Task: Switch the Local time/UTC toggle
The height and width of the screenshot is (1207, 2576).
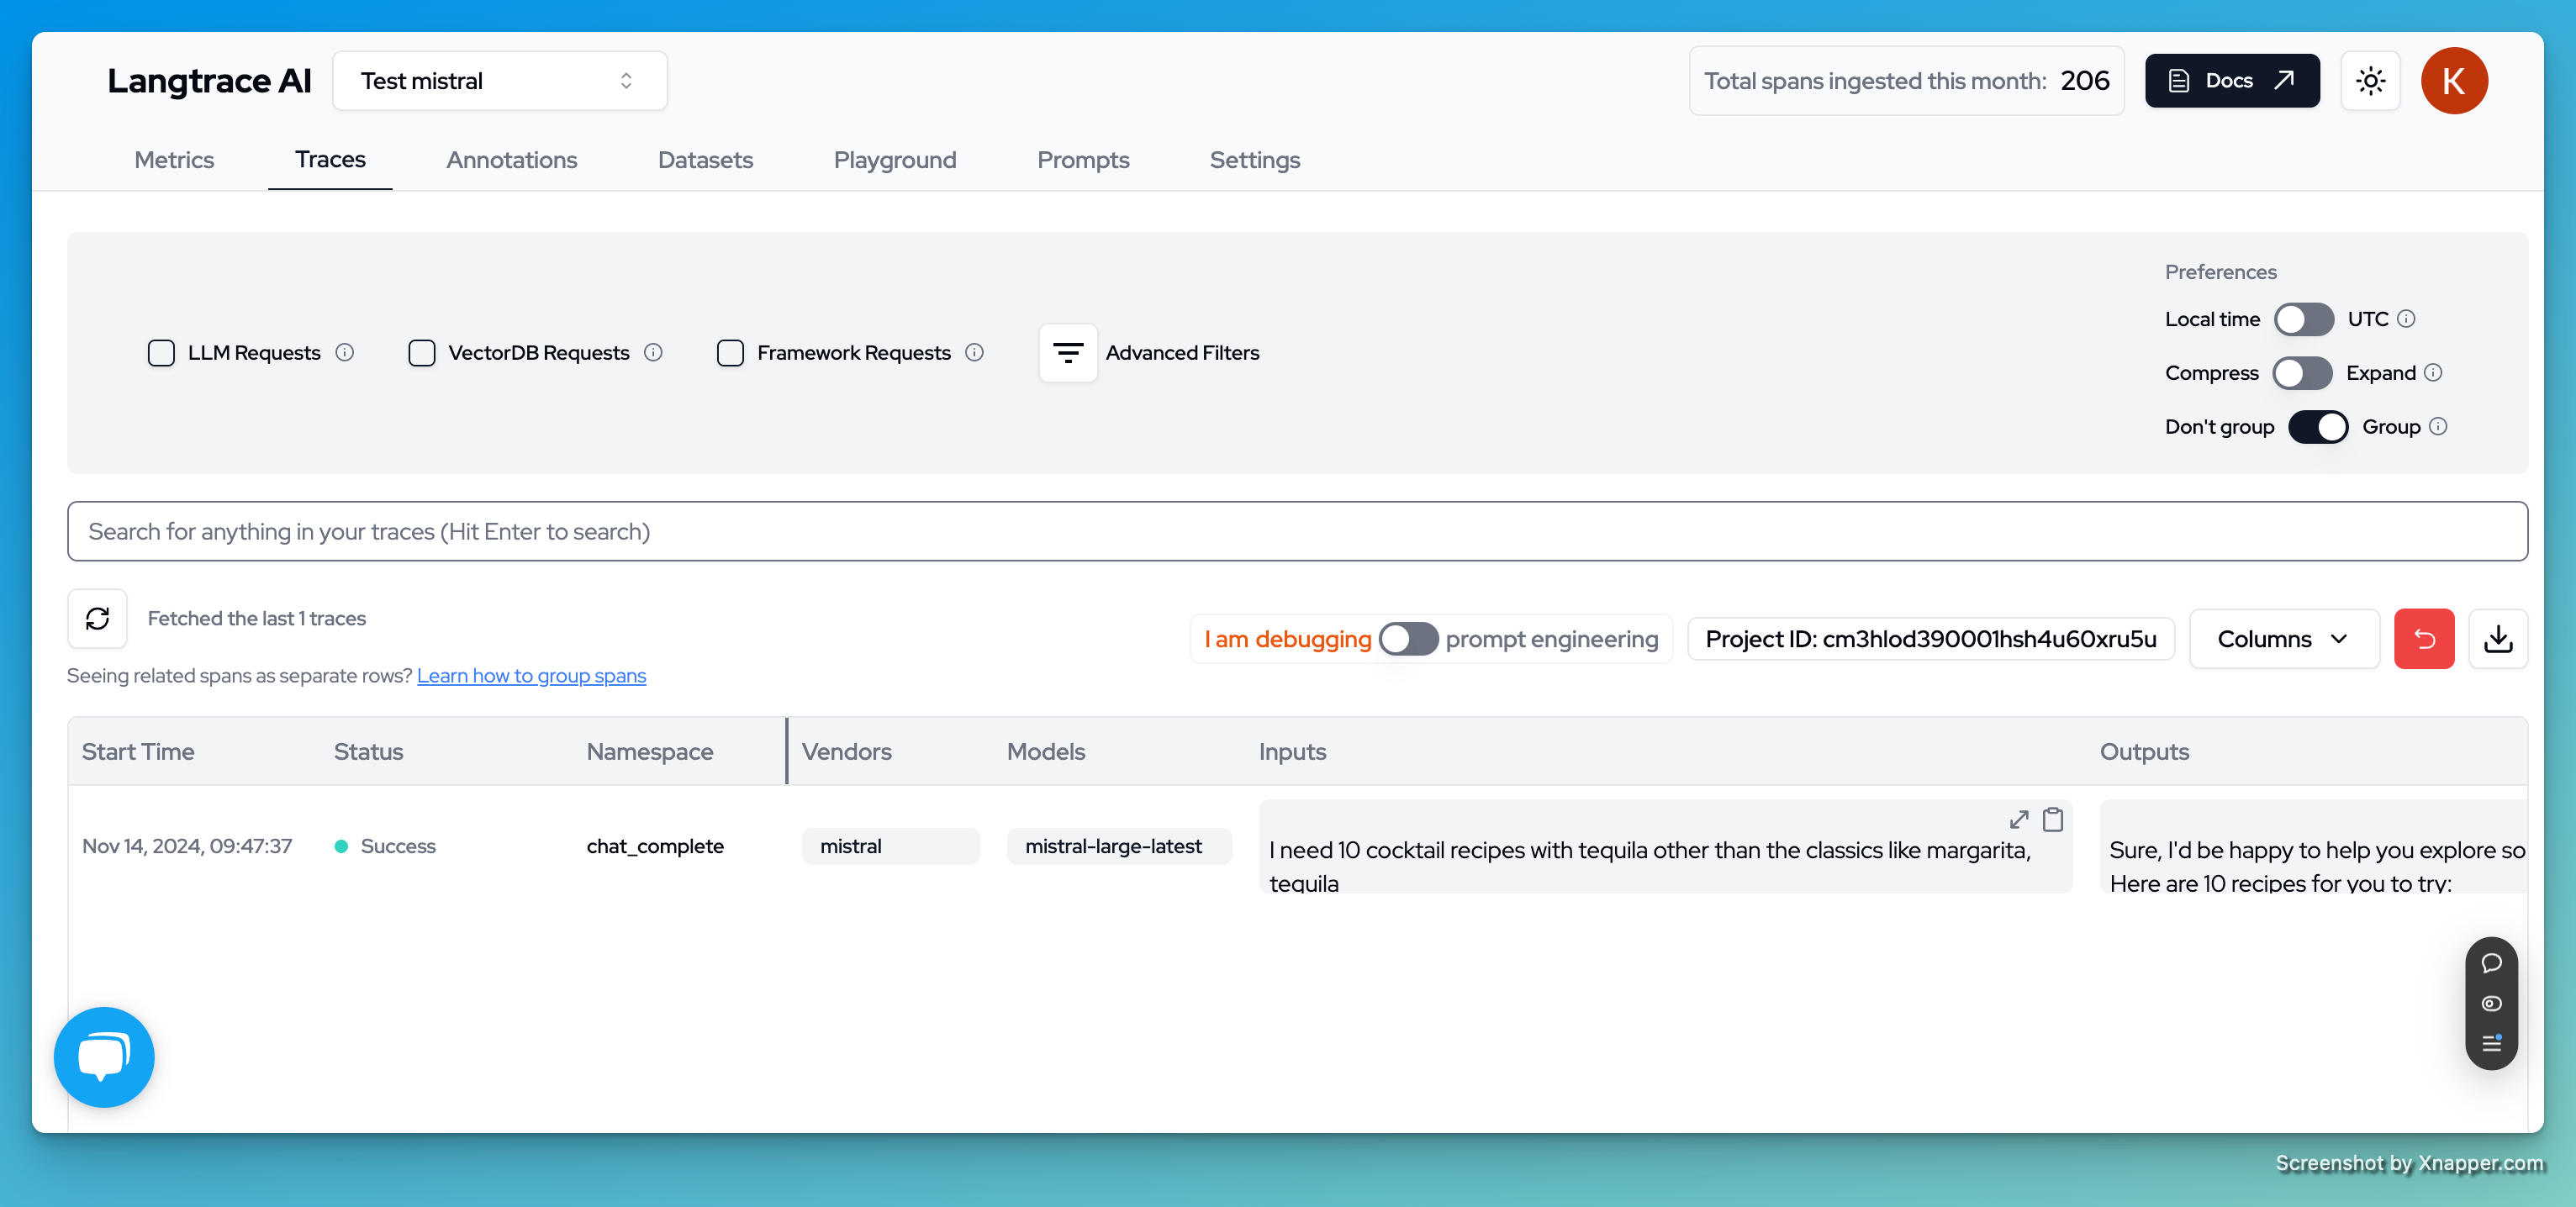Action: point(2303,319)
